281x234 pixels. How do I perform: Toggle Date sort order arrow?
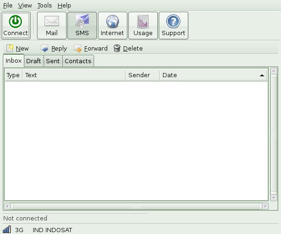262,75
